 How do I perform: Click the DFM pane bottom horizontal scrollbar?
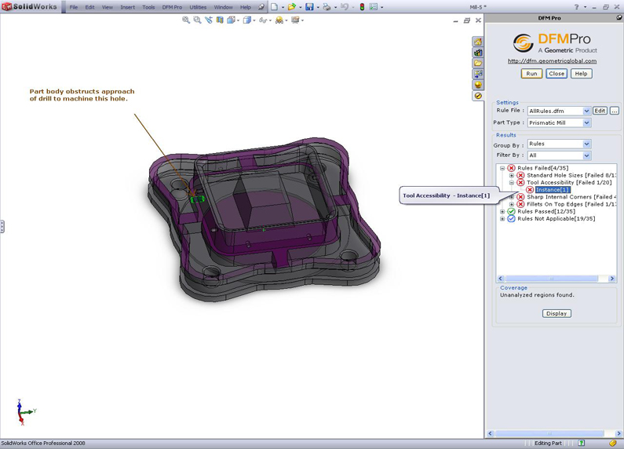(x=549, y=433)
